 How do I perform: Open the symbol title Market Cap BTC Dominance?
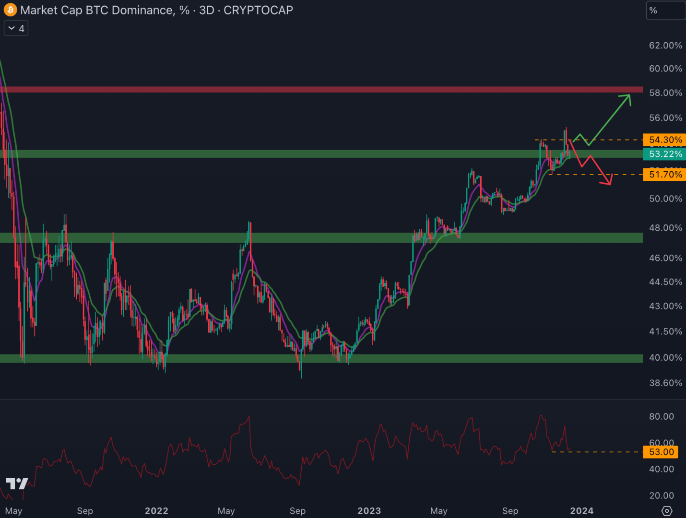click(96, 10)
